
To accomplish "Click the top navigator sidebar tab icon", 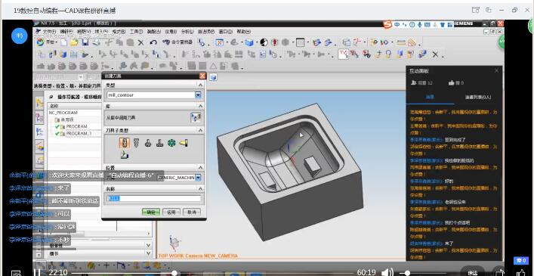I will tap(40, 103).
